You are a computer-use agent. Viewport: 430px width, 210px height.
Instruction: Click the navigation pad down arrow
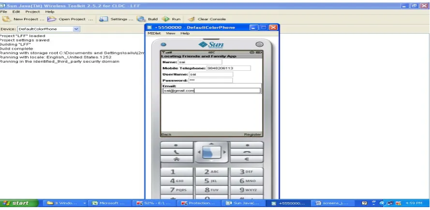pos(211,160)
